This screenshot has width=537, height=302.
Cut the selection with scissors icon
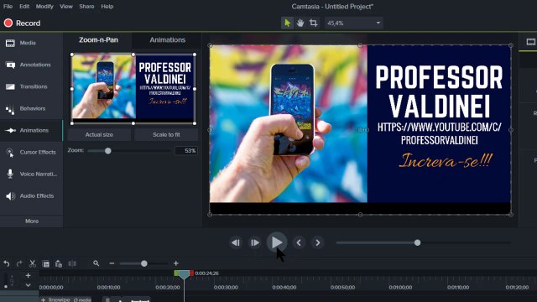coord(32,263)
